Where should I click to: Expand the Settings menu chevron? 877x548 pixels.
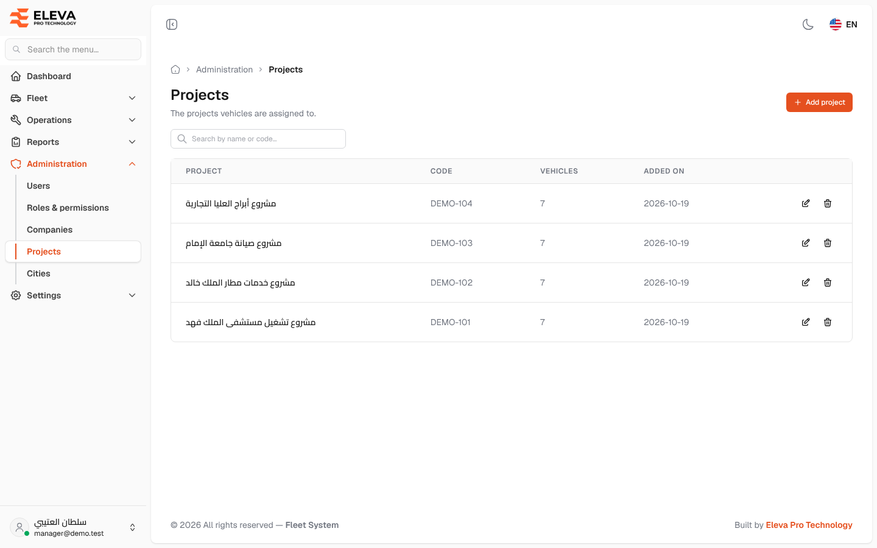(132, 295)
